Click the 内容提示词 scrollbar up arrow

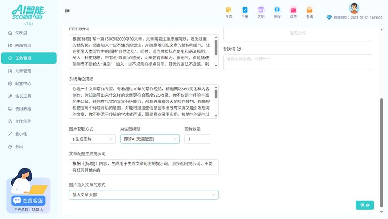216,37
